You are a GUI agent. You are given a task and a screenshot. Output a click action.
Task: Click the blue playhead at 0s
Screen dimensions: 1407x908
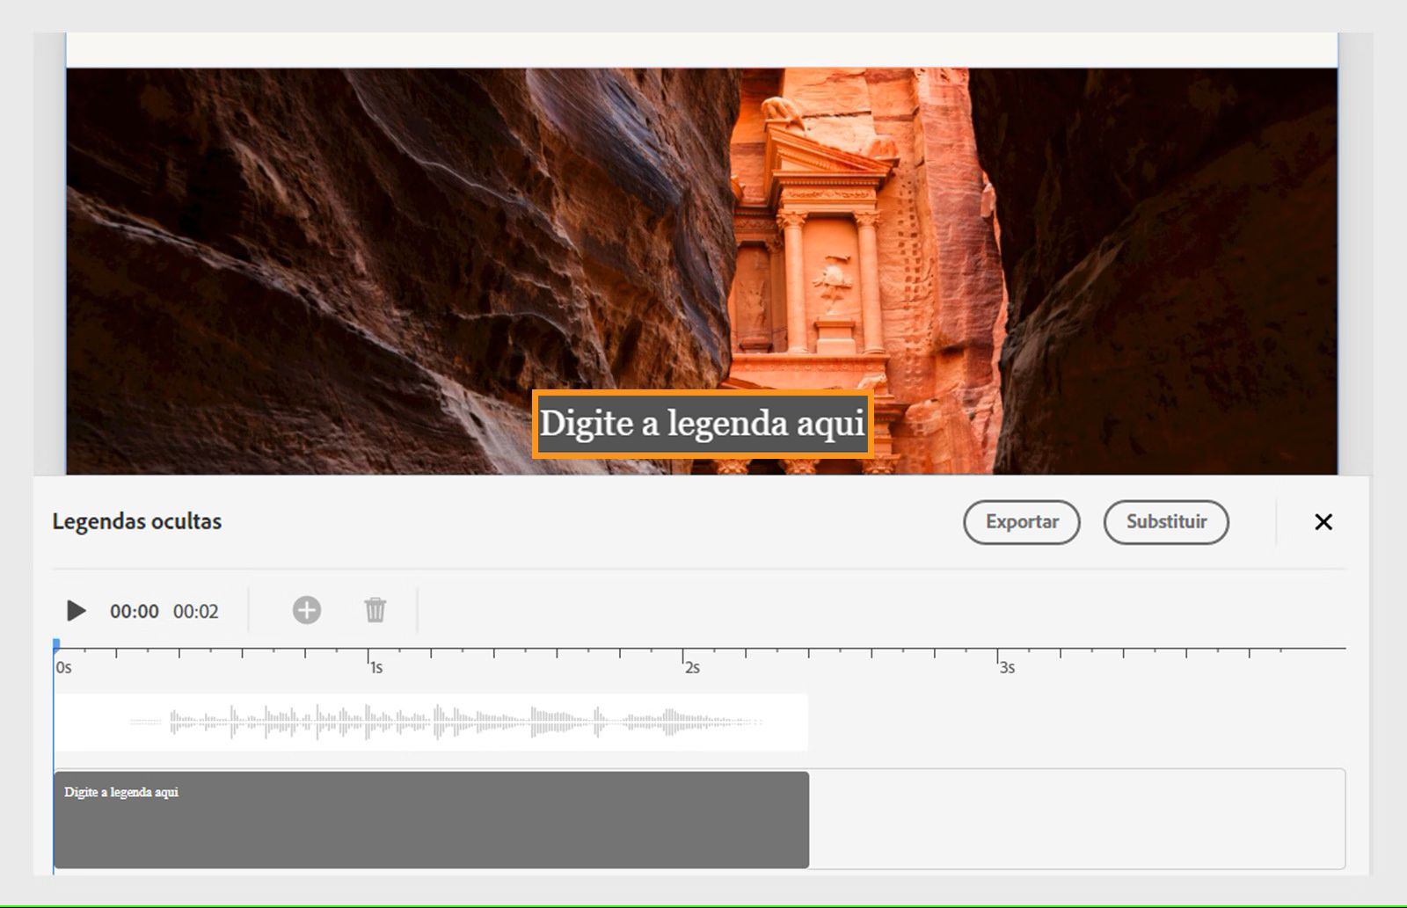(56, 646)
